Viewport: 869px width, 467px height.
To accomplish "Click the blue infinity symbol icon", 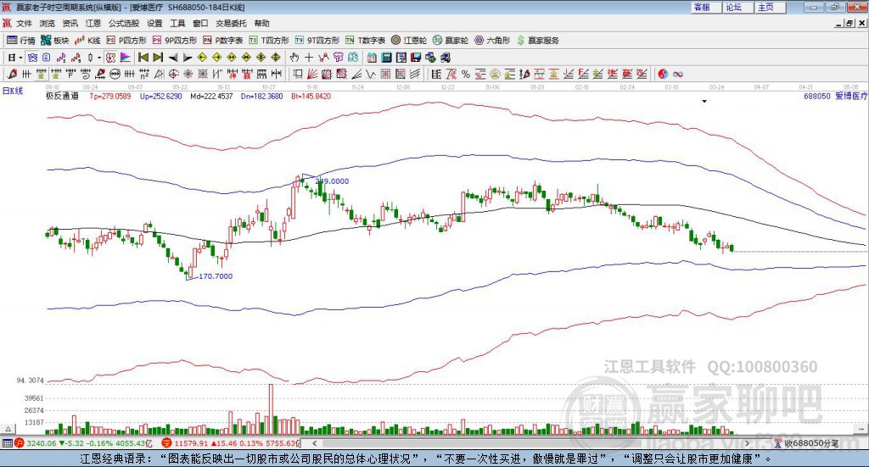I will tap(678, 74).
